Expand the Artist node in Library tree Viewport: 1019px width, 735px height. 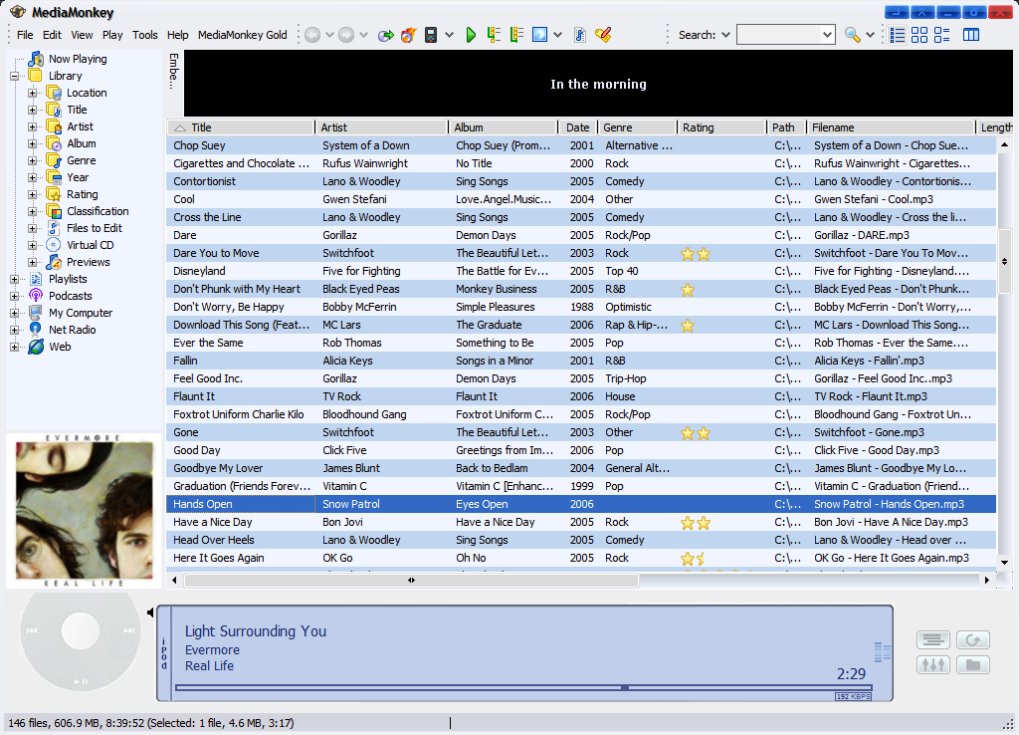[x=32, y=126]
